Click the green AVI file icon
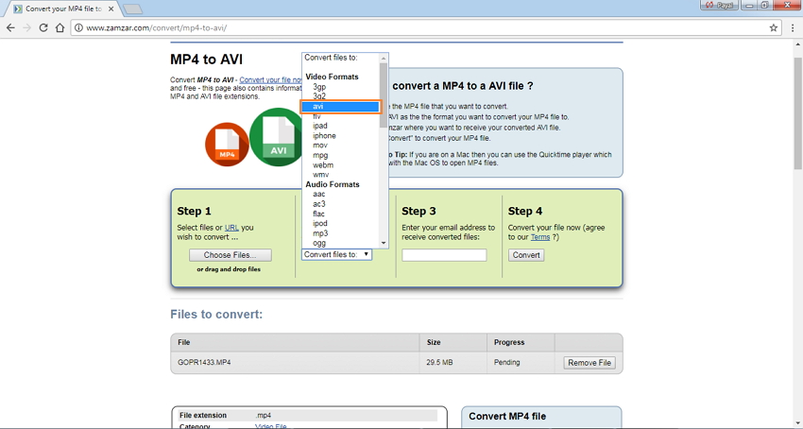Viewport: 803px width, 429px height. (277, 137)
